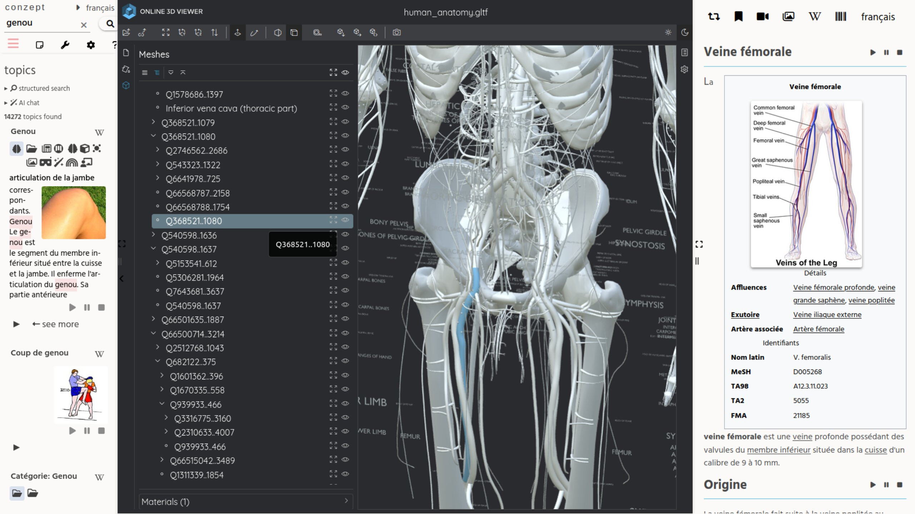Open the Artère fémorale link
The image size is (915, 514).
pyautogui.click(x=818, y=329)
